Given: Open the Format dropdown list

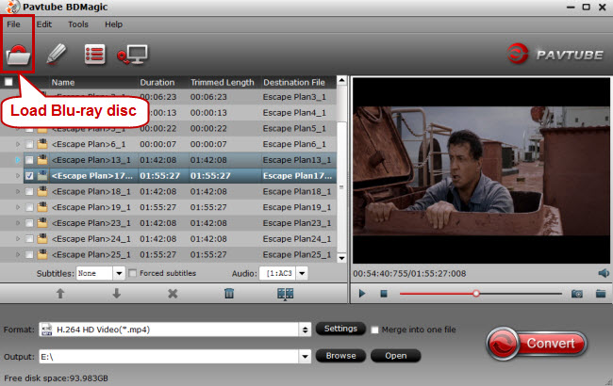Looking at the screenshot, I should point(305,330).
